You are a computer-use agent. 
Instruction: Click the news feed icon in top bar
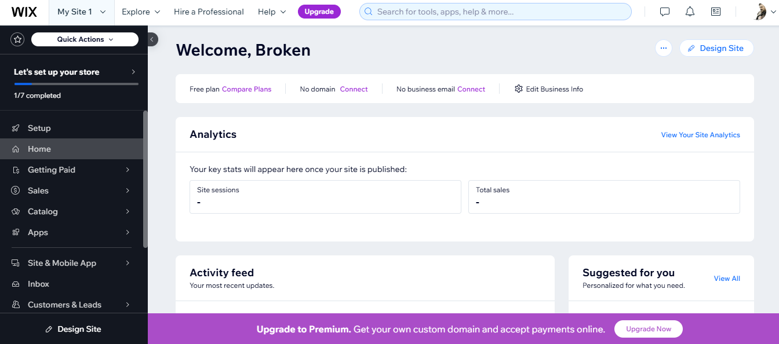(716, 12)
